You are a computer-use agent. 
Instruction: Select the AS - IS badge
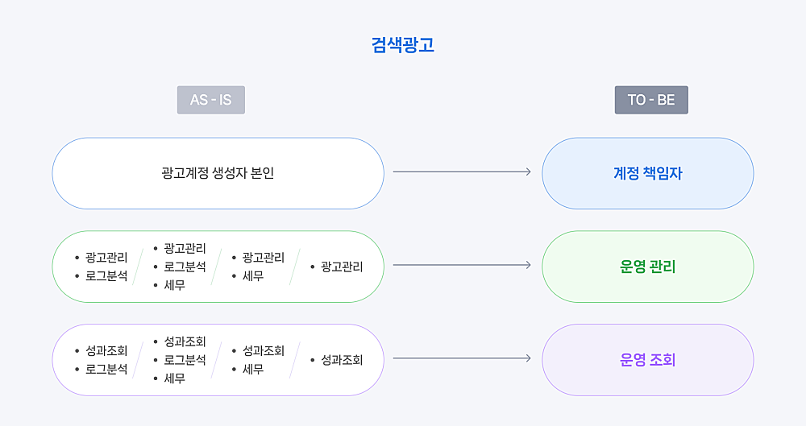coord(210,100)
